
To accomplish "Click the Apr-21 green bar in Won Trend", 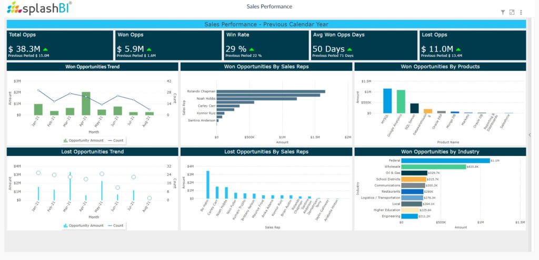I will [86, 103].
